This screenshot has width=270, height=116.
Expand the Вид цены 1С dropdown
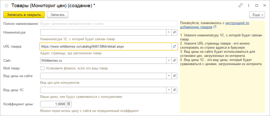click(x=169, y=90)
